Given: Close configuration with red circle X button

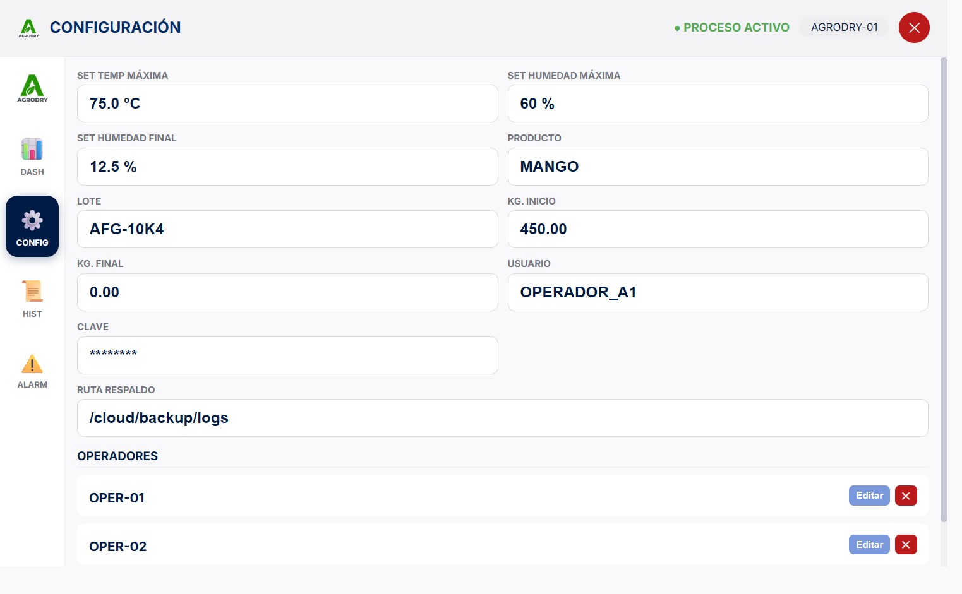Looking at the screenshot, I should (x=914, y=28).
